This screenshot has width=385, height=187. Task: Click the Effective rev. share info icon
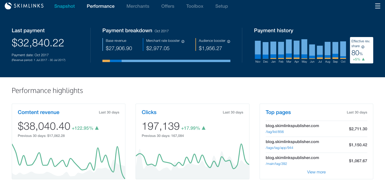click(363, 47)
